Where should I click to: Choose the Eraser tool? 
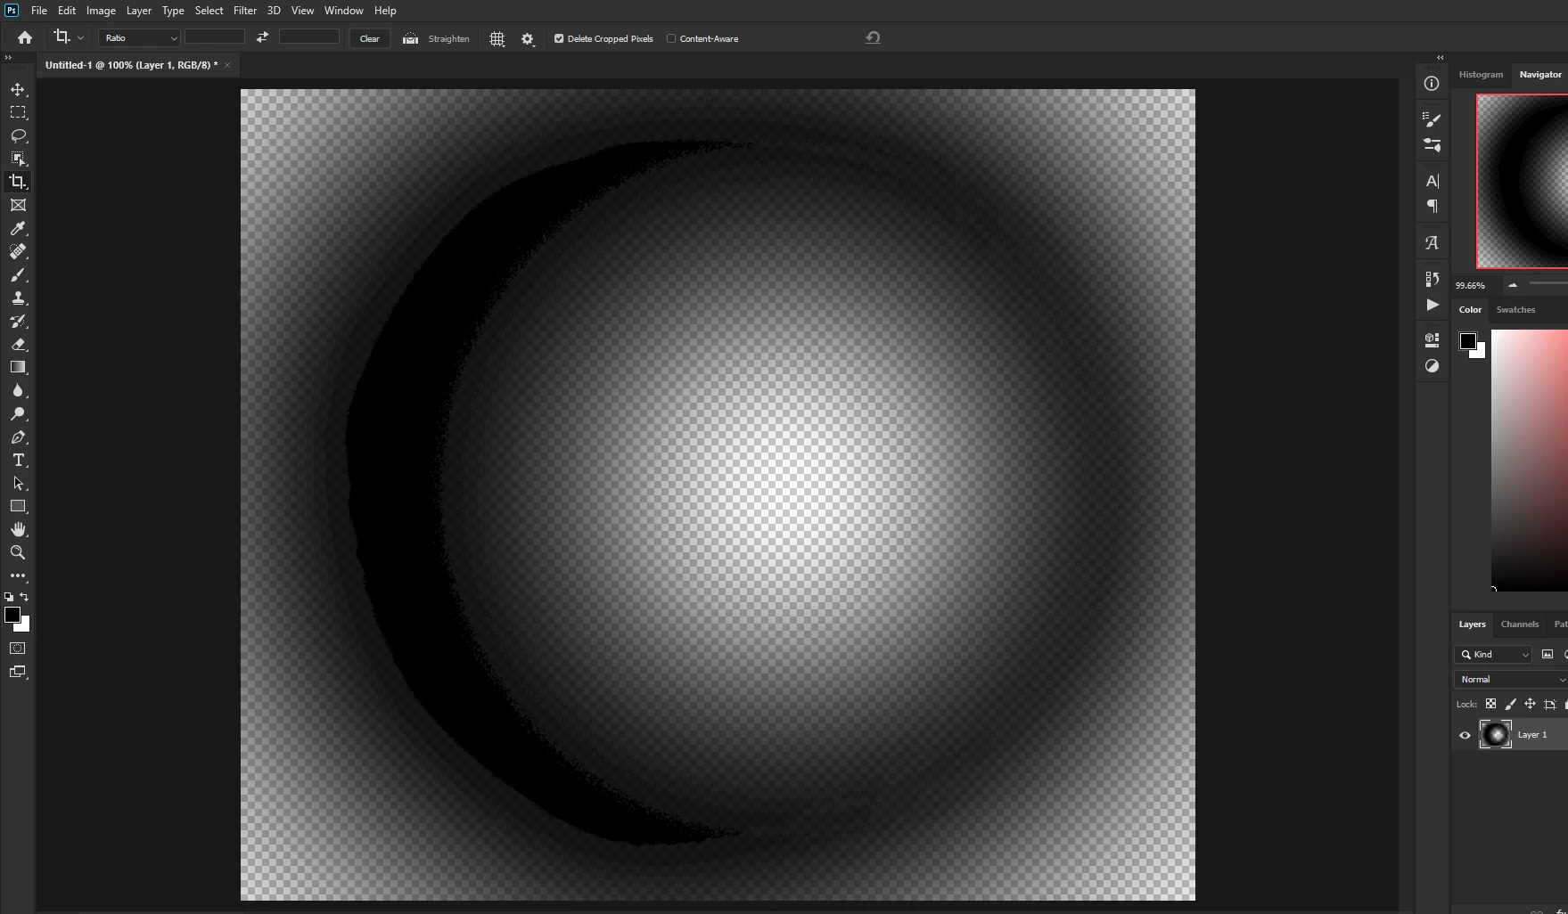click(18, 344)
